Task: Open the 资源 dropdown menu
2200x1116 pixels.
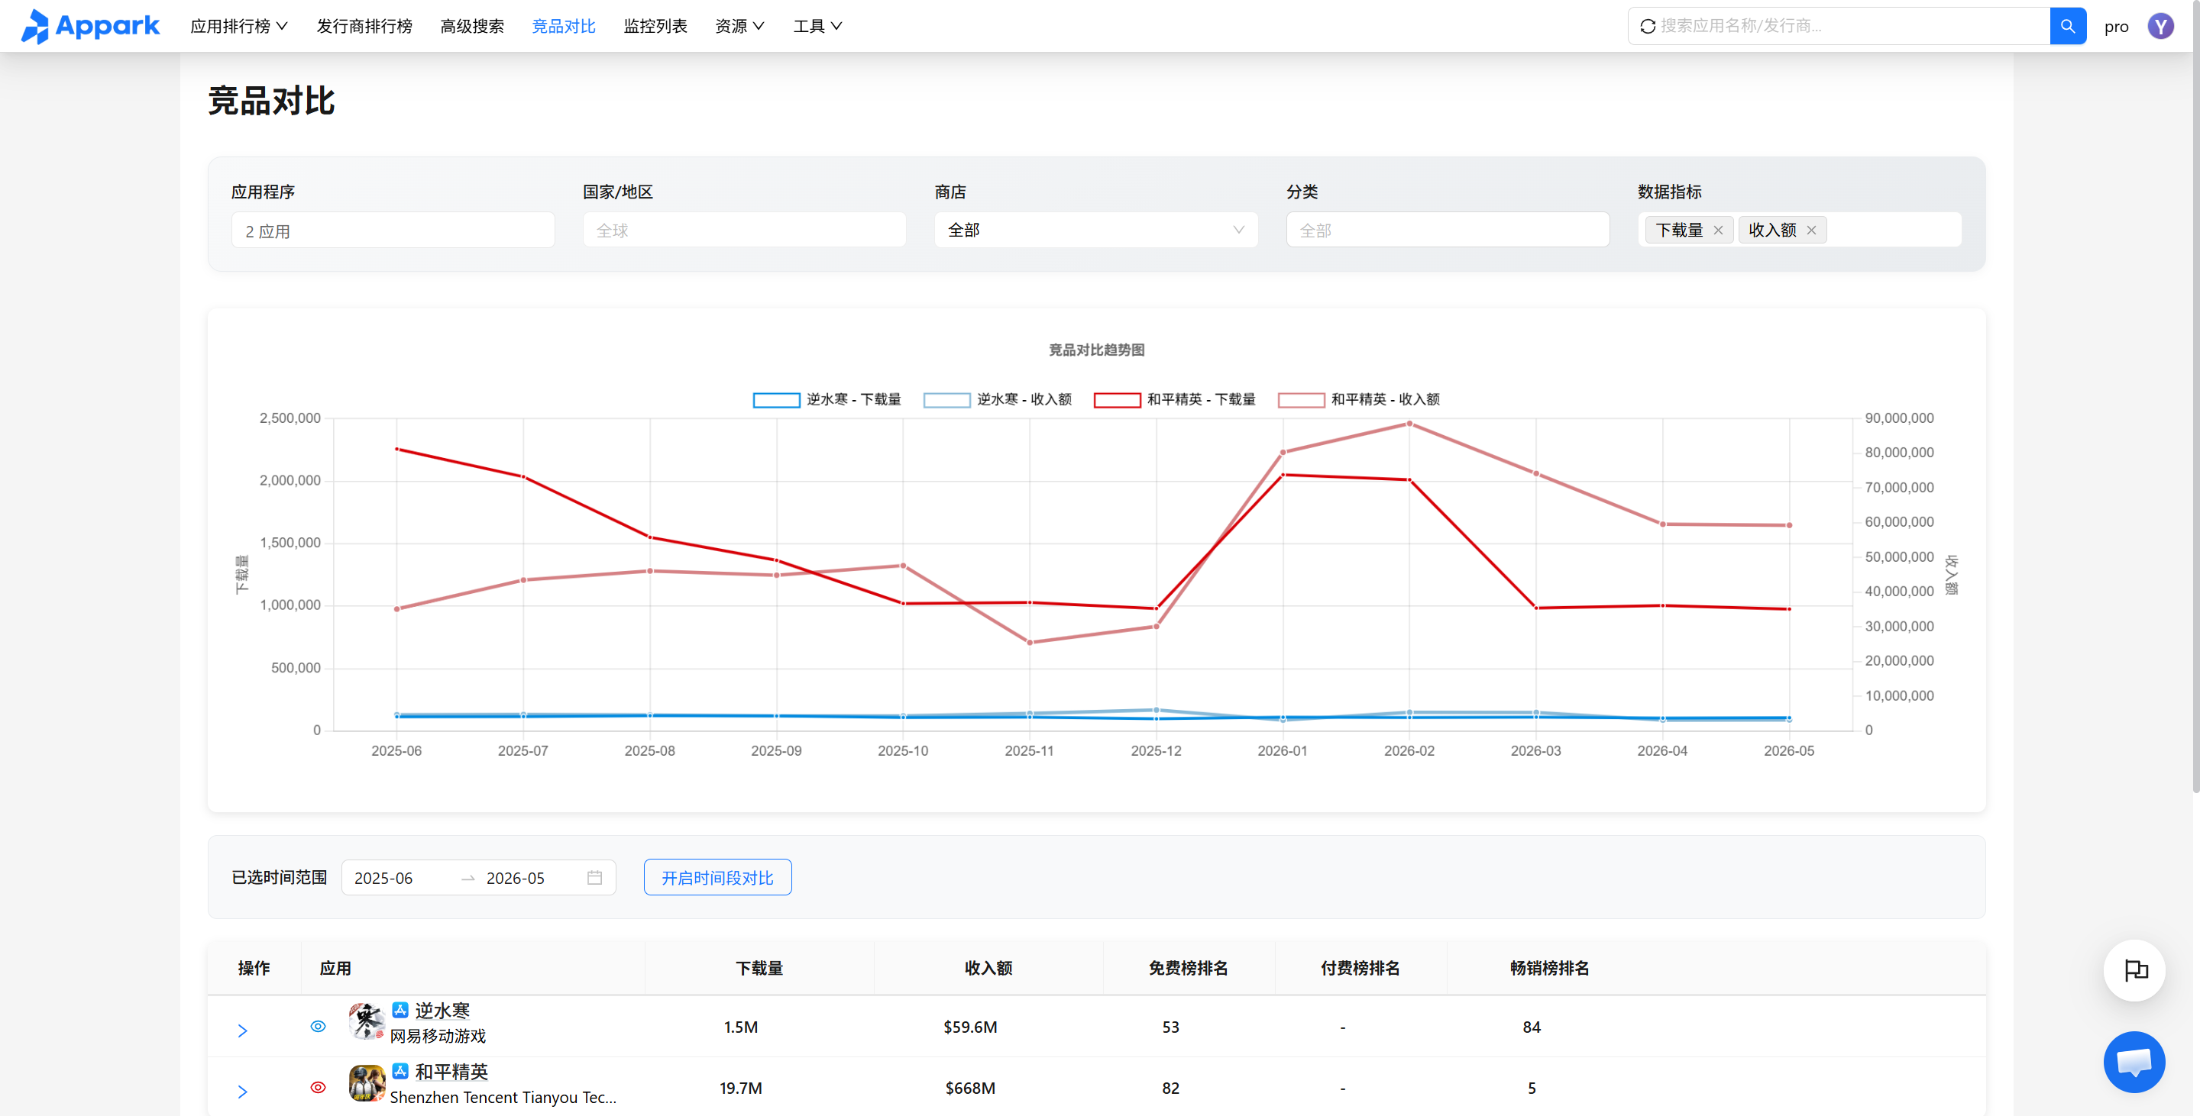Action: tap(739, 27)
